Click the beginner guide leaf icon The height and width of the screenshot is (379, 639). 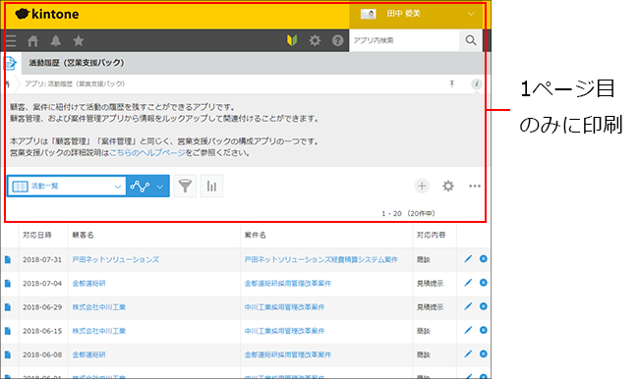tap(292, 40)
